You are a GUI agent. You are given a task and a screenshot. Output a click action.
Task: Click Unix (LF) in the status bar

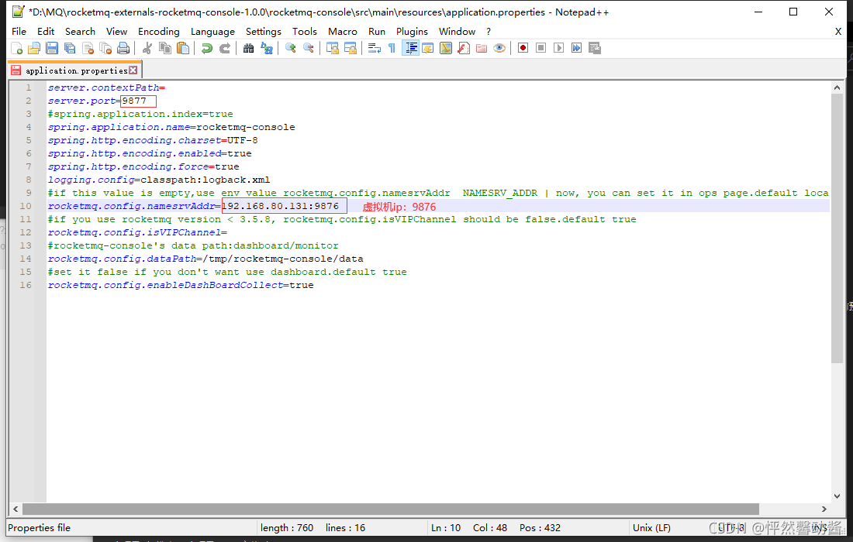point(651,528)
